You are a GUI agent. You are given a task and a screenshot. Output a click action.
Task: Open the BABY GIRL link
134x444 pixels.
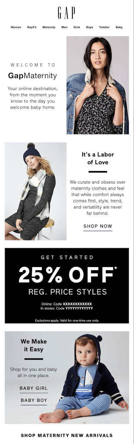point(34,388)
